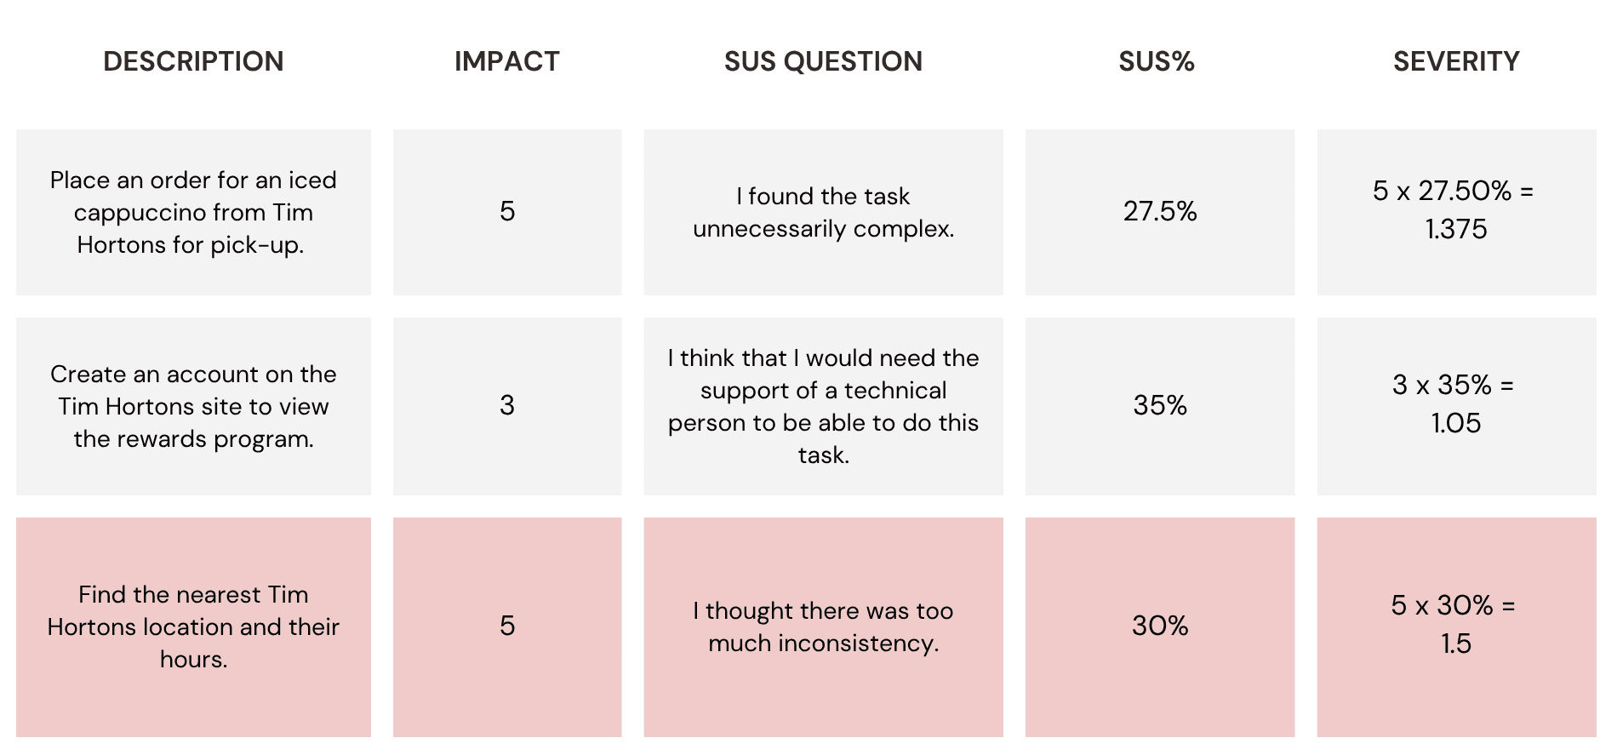Select the 27.5% SUS cell

pos(1160,212)
